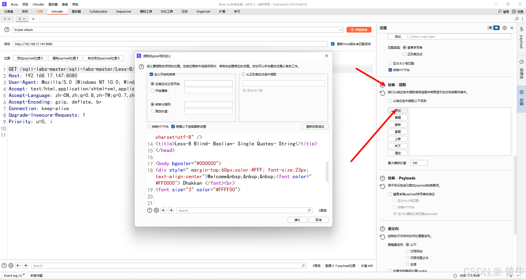Select 正则表达式 match type radio
This screenshot has height=280, width=526.
pos(404,54)
